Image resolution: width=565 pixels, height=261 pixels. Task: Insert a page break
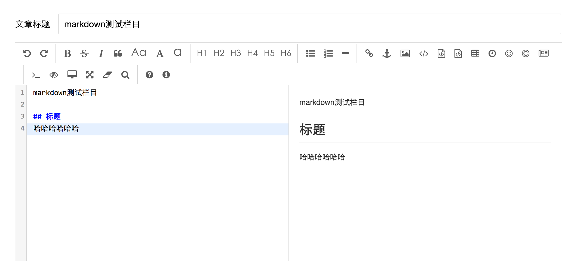coord(543,53)
